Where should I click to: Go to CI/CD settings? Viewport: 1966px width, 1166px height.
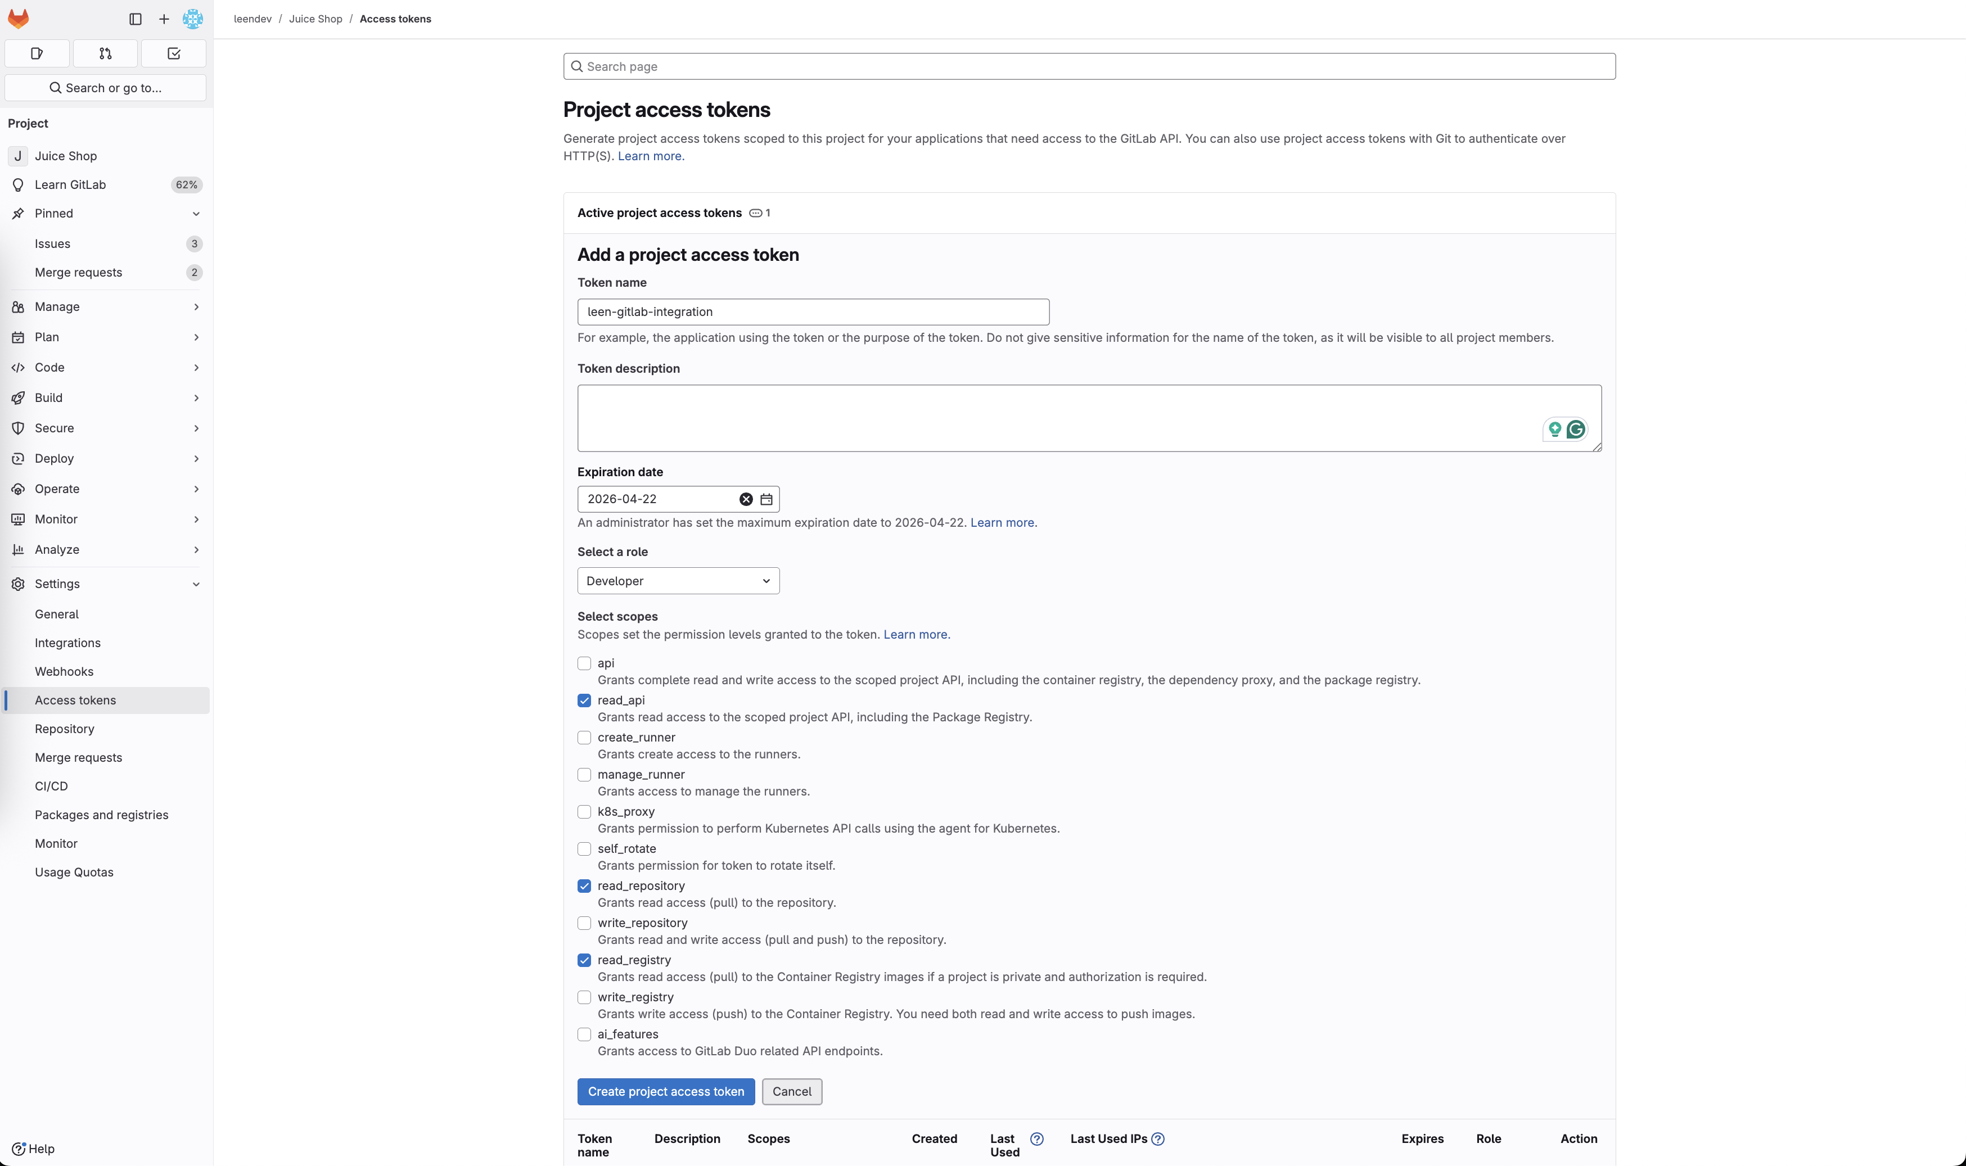click(51, 786)
